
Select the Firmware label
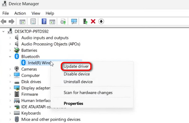coord(30,94)
